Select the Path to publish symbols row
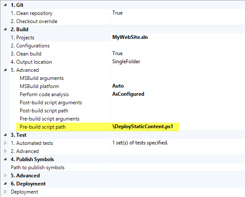The width and height of the screenshot is (245, 197). click(127, 168)
